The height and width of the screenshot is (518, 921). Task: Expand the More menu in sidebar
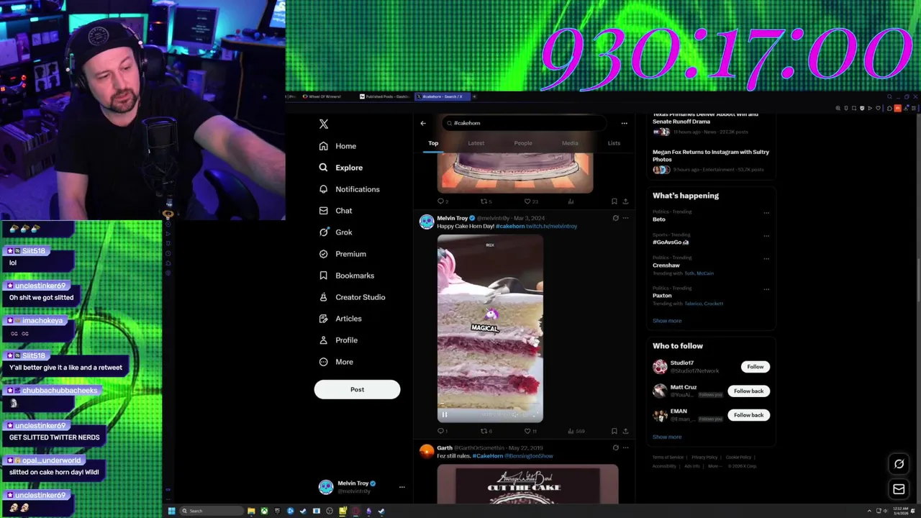(336, 362)
